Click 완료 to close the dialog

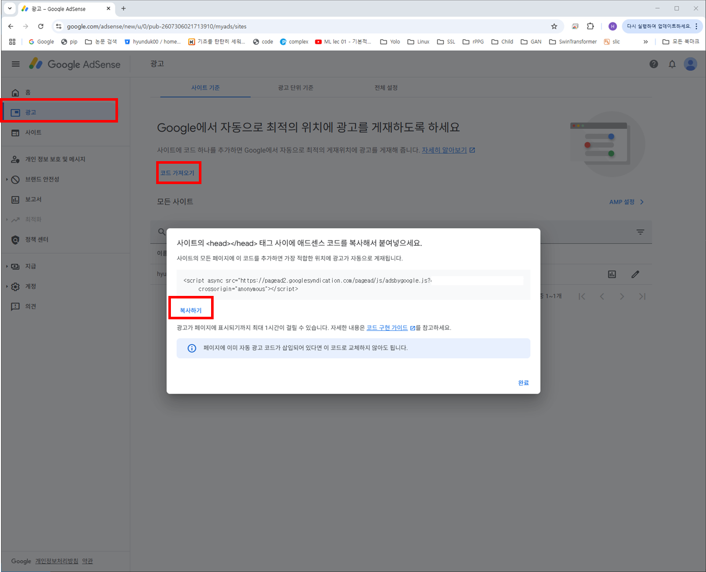[523, 383]
